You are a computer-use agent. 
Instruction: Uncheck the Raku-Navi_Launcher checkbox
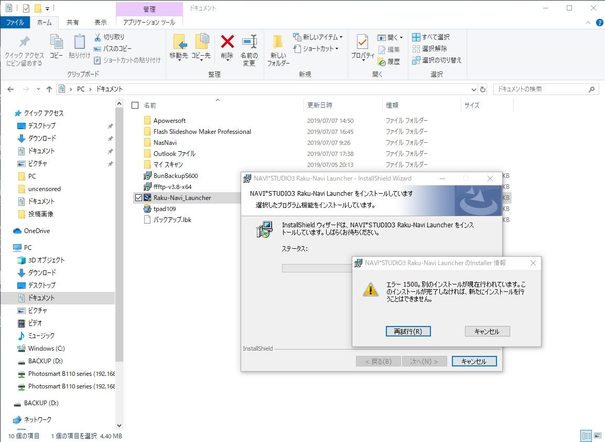coord(138,198)
